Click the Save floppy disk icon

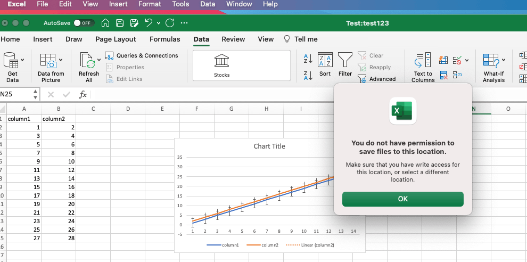pos(120,23)
